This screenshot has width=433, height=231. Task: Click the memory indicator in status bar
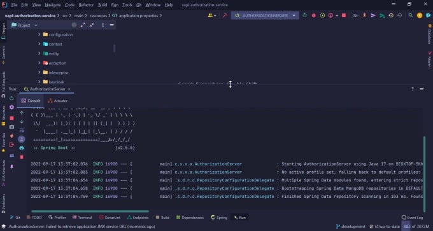click(416, 227)
